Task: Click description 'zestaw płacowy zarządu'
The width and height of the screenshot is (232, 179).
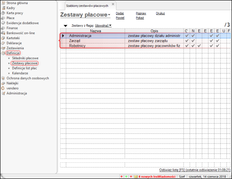Action: pyautogui.click(x=148, y=40)
